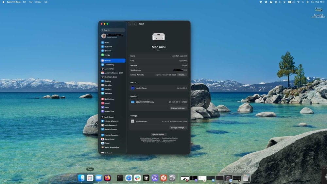The image size is (327, 184).
Task: Go back with the left chevron
Action: point(130,24)
